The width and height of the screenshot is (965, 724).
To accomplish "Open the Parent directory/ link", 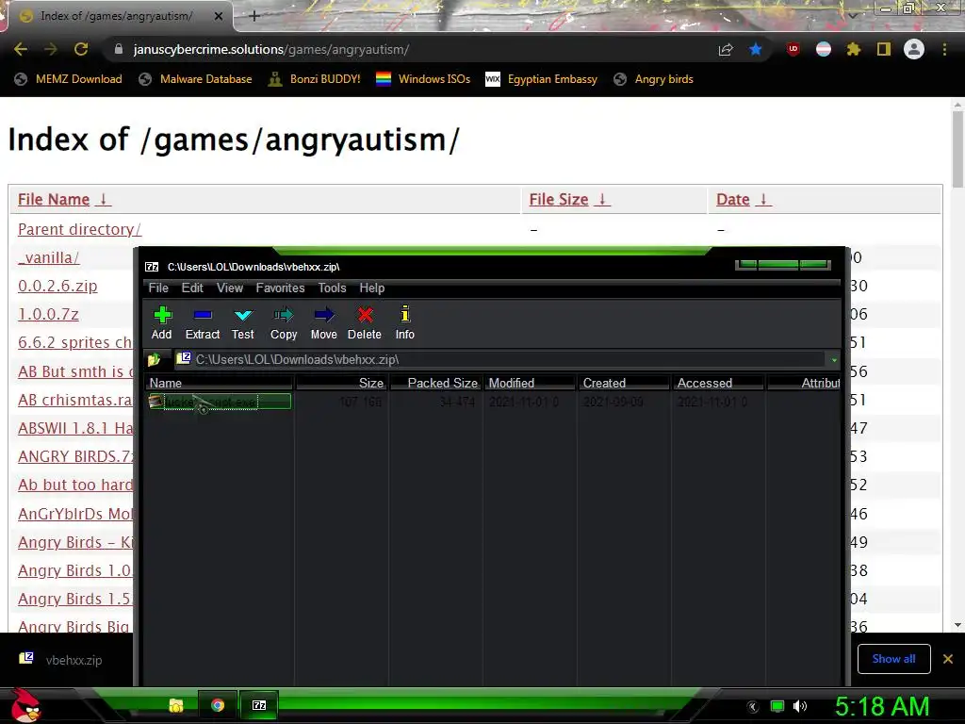I will (x=79, y=229).
